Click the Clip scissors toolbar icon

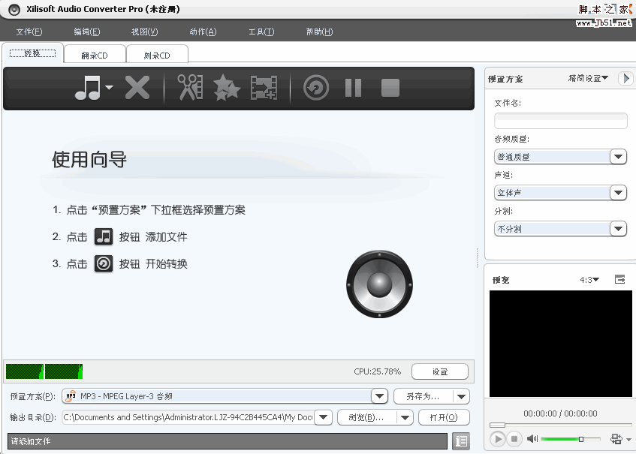pos(190,87)
